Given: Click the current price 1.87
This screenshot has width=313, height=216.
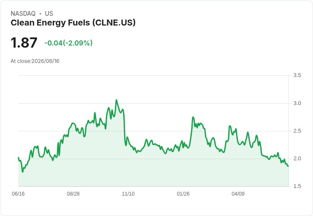Looking at the screenshot, I should click(24, 43).
